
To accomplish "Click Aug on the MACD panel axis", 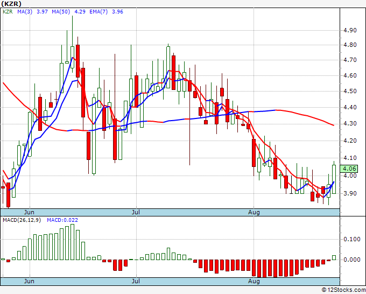I will pos(254,281).
